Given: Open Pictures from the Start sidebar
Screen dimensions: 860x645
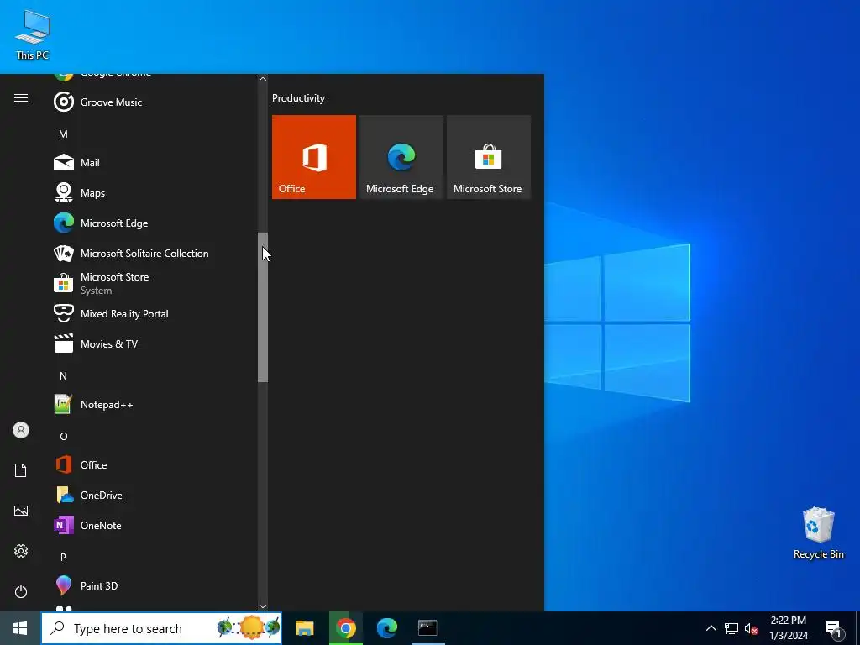Looking at the screenshot, I should coord(21,511).
